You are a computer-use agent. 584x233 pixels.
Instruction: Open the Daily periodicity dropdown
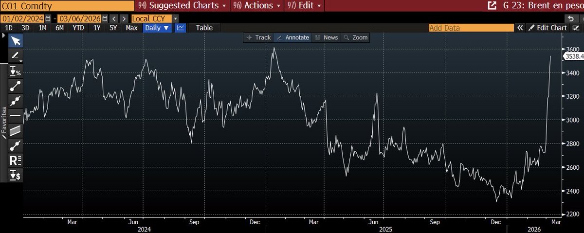pyautogui.click(x=157, y=28)
